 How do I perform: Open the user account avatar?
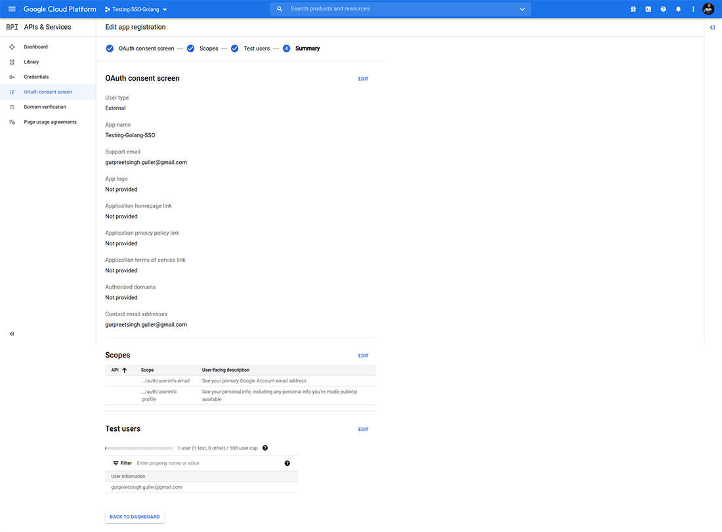pyautogui.click(x=708, y=9)
